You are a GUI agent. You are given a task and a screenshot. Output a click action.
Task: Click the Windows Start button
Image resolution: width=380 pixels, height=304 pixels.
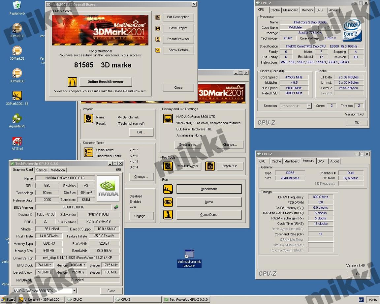click(9, 300)
